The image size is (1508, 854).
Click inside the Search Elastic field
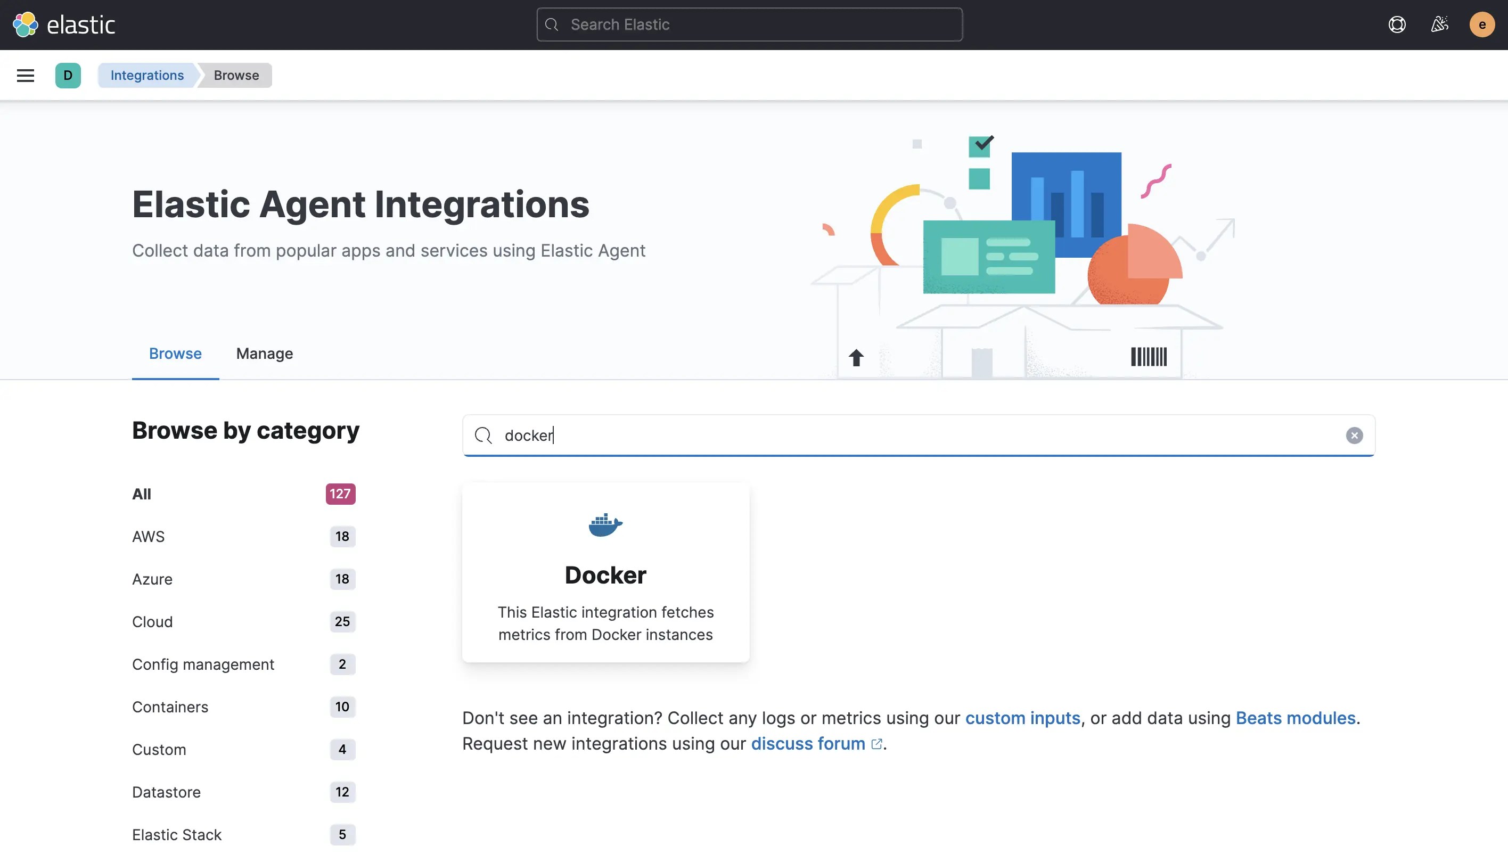click(749, 24)
